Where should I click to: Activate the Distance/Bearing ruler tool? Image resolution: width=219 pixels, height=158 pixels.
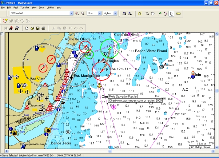click(x=178, y=13)
